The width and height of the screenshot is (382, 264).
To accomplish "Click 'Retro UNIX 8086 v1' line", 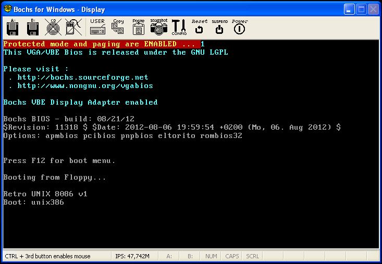I will click(45, 194).
